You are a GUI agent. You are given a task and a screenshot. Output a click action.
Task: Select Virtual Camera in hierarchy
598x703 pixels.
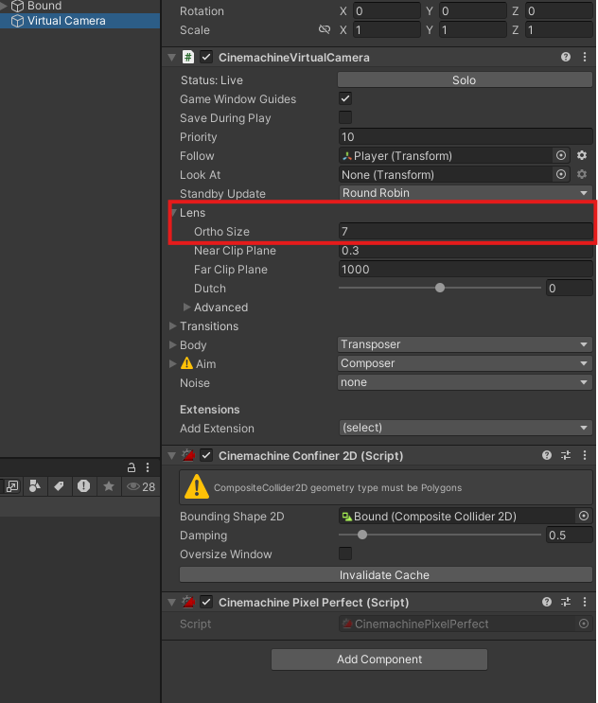[x=79, y=21]
